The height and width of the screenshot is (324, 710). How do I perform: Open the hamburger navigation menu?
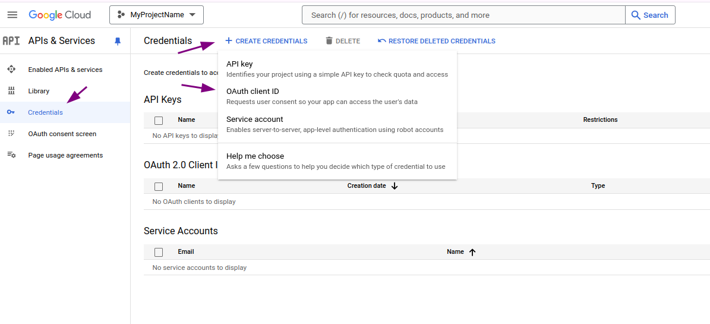pos(12,15)
